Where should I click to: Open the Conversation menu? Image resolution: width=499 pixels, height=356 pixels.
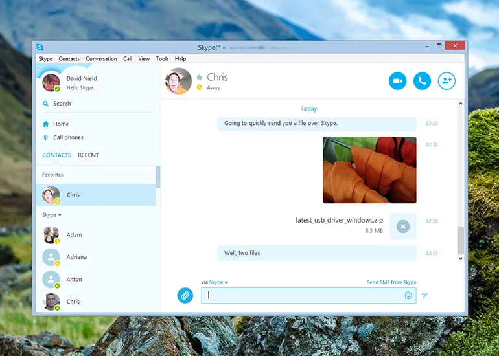[x=101, y=58]
